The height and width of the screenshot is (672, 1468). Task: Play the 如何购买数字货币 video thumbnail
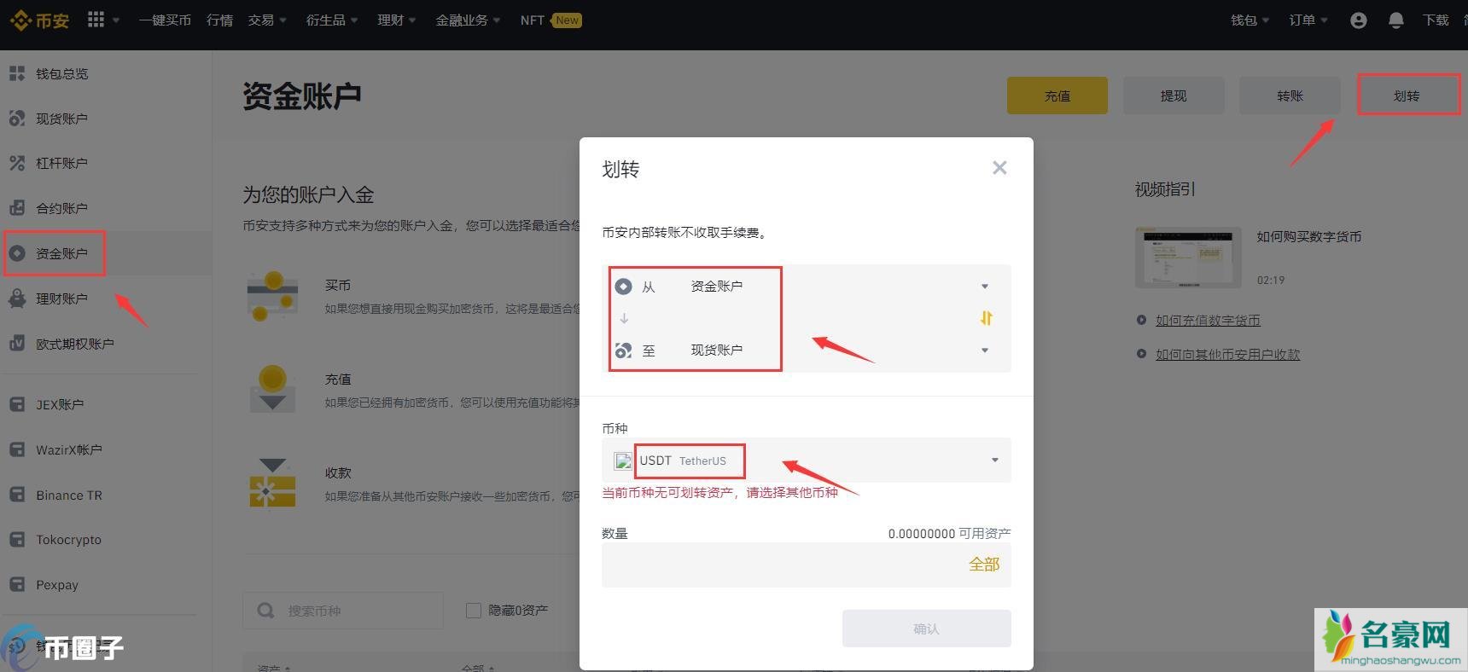(x=1188, y=258)
